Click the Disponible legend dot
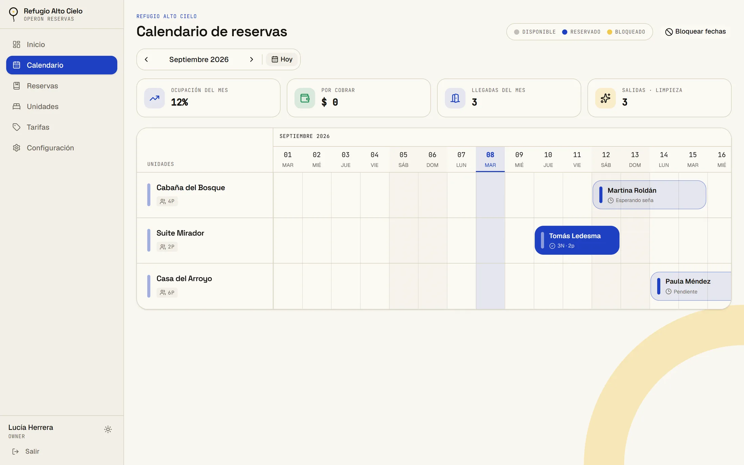 [516, 32]
